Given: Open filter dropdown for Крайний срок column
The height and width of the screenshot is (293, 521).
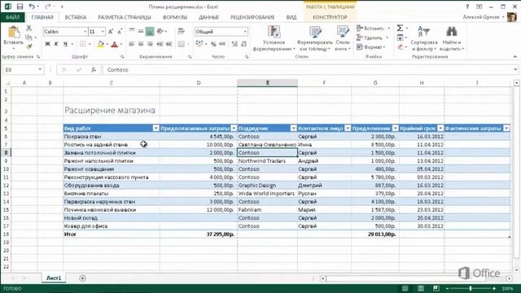Looking at the screenshot, I should pyautogui.click(x=440, y=129).
